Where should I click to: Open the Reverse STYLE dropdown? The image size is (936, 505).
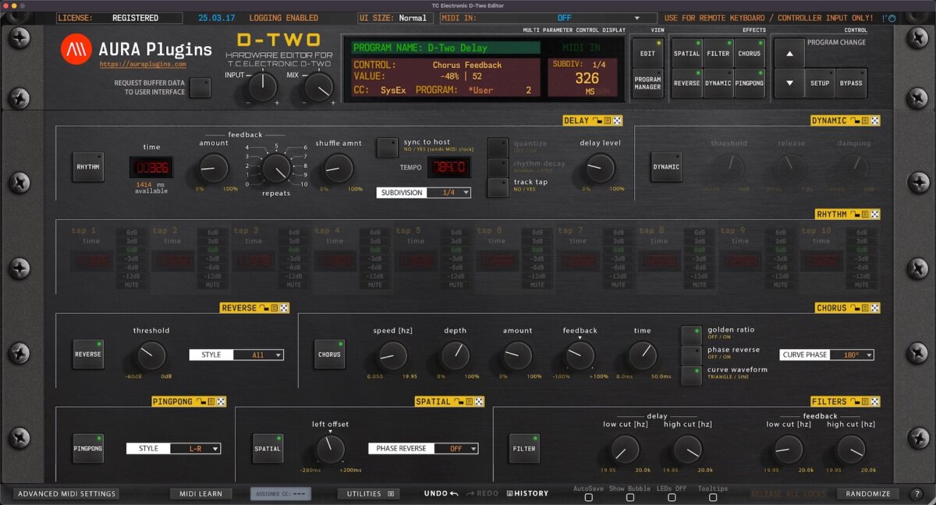point(236,355)
